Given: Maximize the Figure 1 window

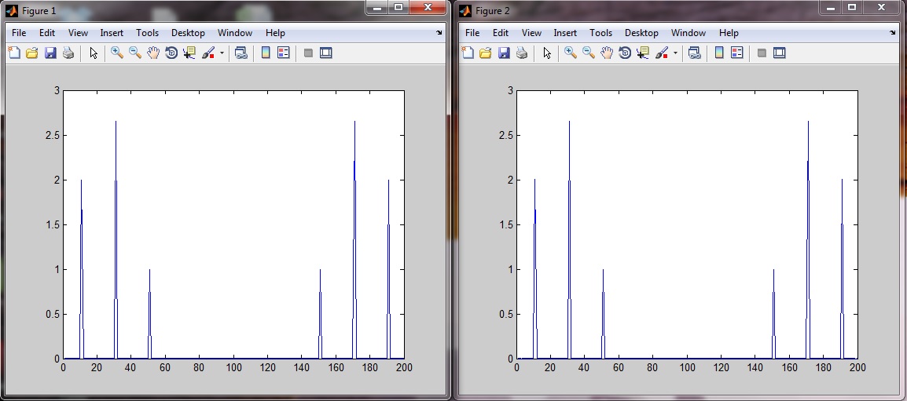Looking at the screenshot, I should coord(398,7).
